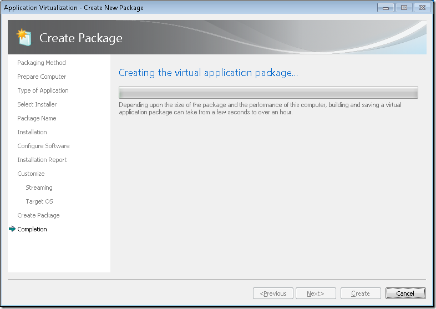Click the <Previous button
The width and height of the screenshot is (436, 309).
273,293
